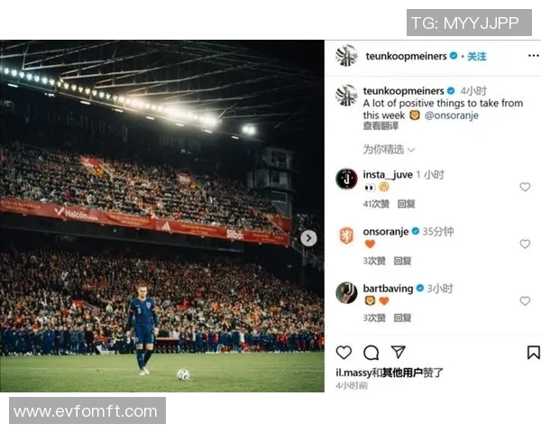Open the comment bubble icon
Viewport: 541px width, 433px height.
point(371,353)
